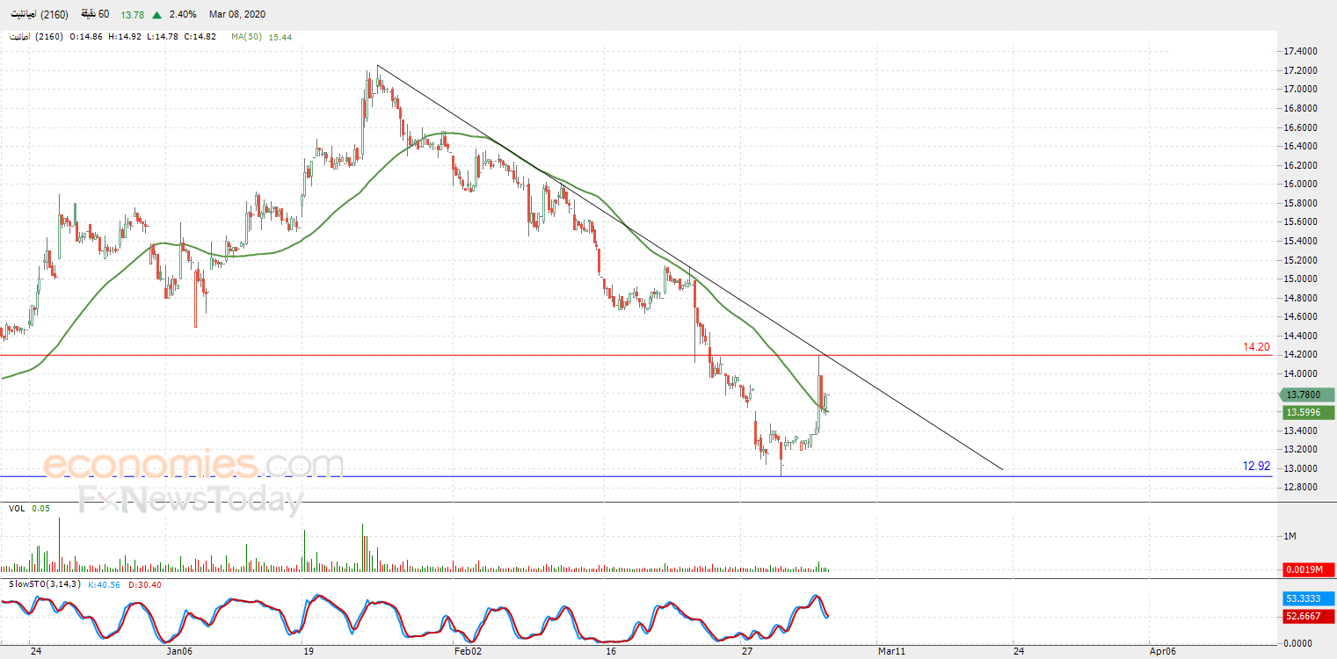This screenshot has width=1337, height=659.
Task: Click the (2160) symbol code in title
Action: point(54,14)
